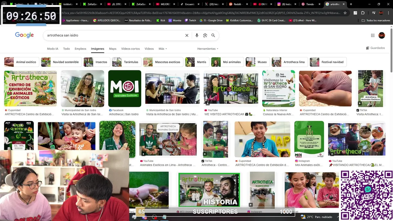
Task: Open Google Lens image search
Action: 205,35
